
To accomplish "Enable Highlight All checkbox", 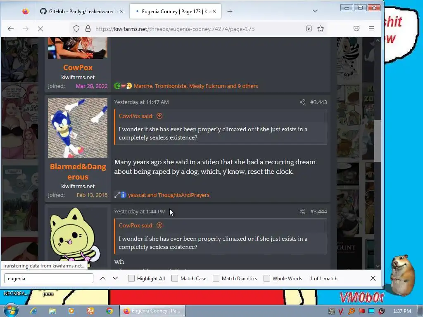I will [131, 278].
